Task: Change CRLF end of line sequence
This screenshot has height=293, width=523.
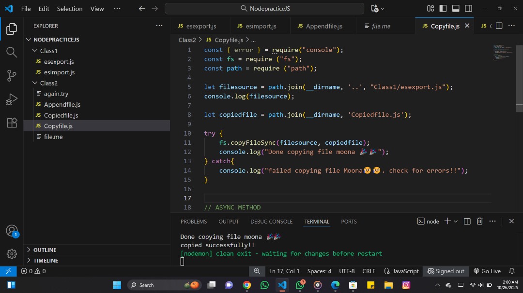Action: [369, 271]
